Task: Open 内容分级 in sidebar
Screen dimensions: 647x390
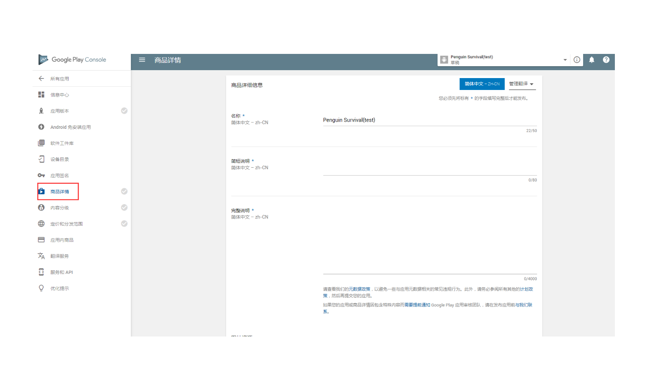Action: (60, 208)
